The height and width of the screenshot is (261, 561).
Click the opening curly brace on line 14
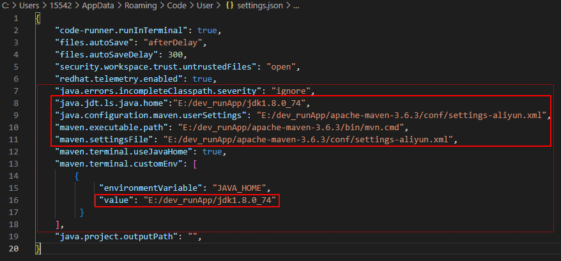pyautogui.click(x=77, y=176)
